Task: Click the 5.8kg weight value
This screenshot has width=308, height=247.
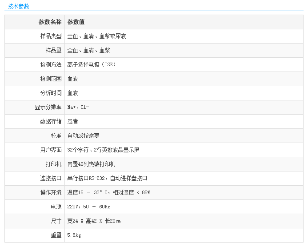Action: click(x=74, y=235)
